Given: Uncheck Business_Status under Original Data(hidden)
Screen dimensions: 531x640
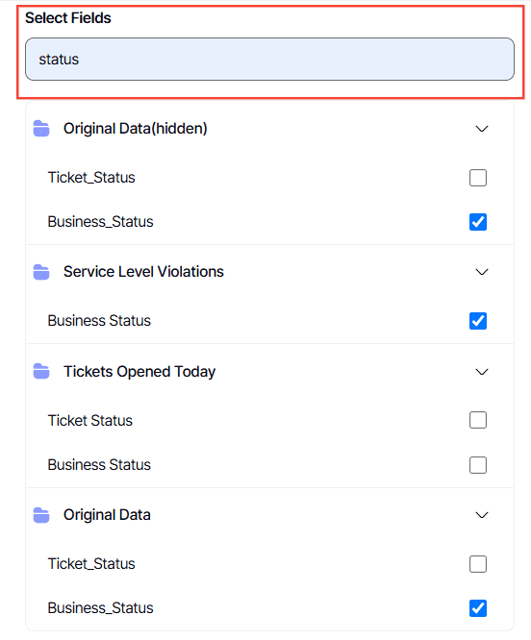Looking at the screenshot, I should pos(478,222).
